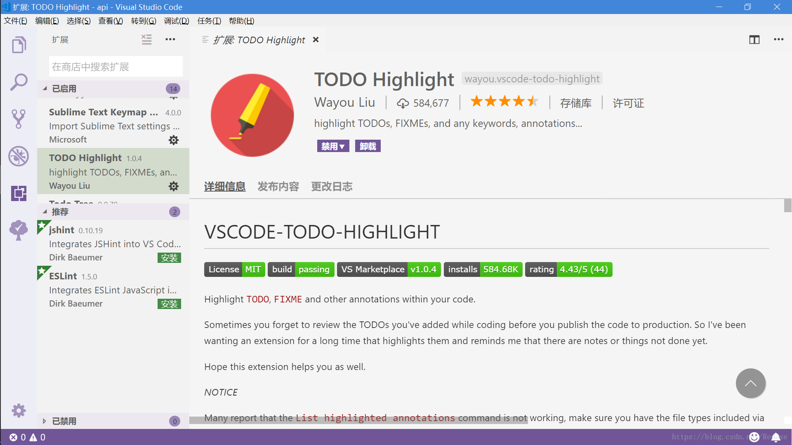
Task: Open the 文件(F) menu
Action: (x=15, y=21)
